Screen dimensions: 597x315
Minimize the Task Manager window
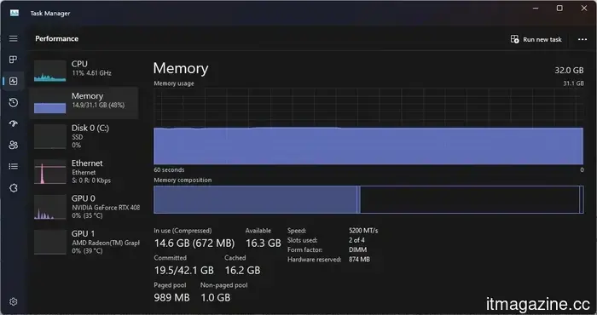point(536,9)
